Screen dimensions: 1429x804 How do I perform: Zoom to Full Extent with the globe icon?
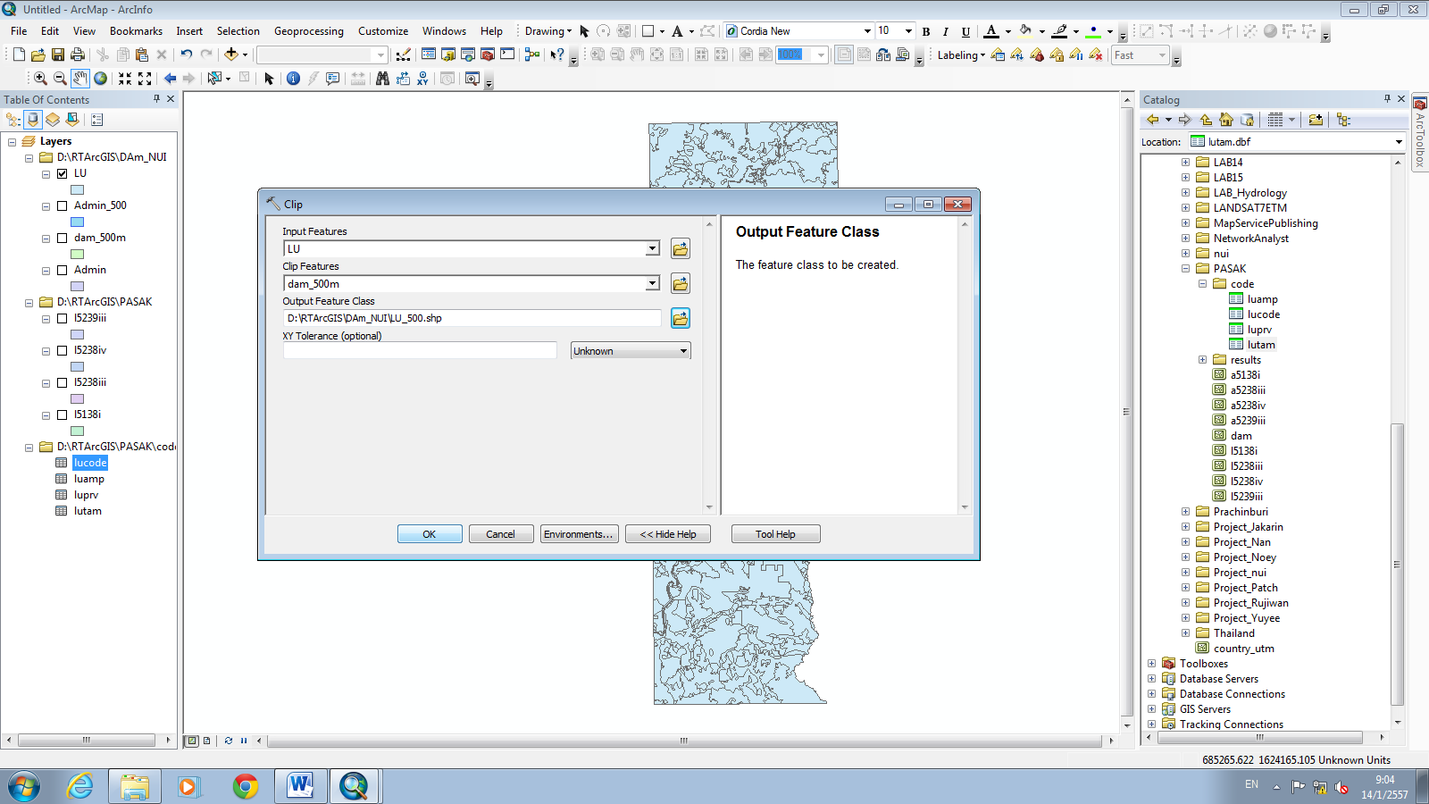[100, 79]
